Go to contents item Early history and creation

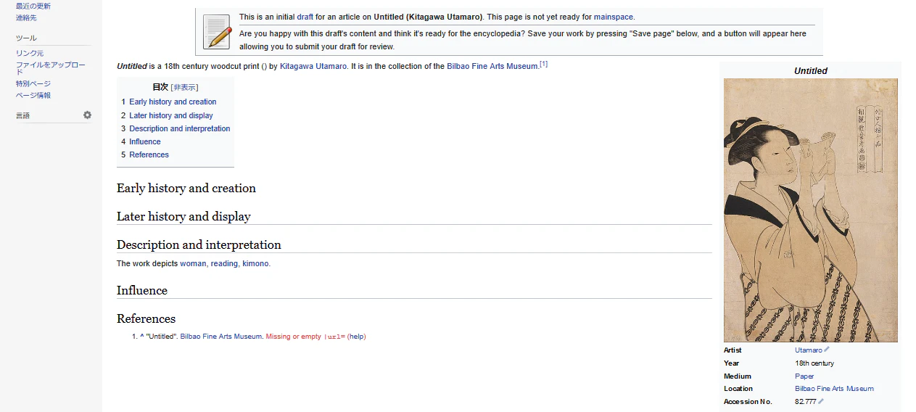pyautogui.click(x=173, y=102)
